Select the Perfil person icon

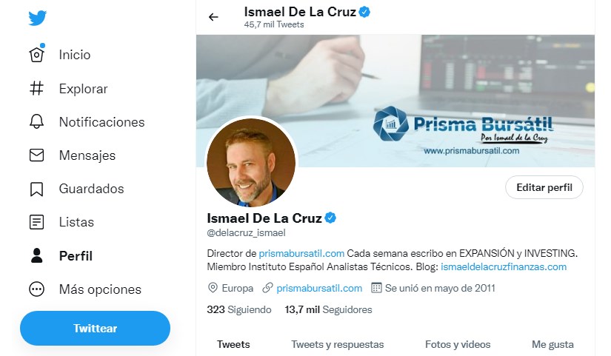[x=37, y=256]
